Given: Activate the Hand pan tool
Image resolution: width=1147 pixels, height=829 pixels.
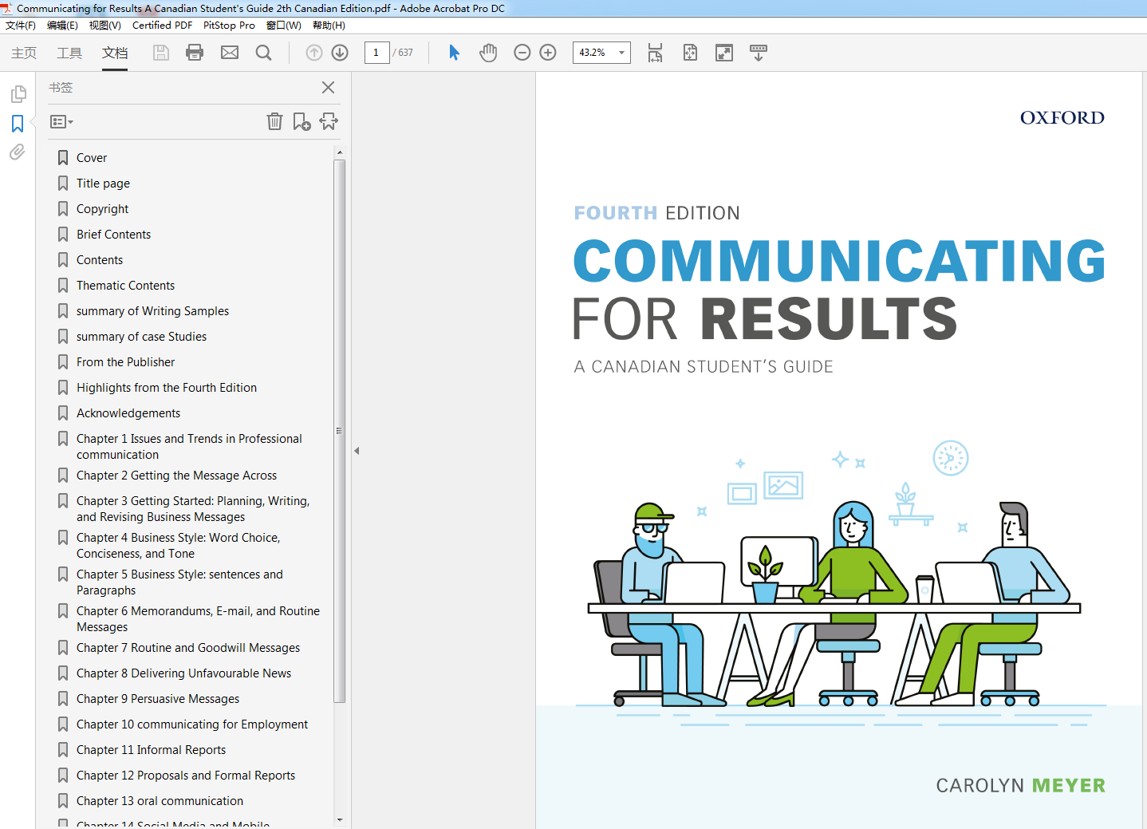Looking at the screenshot, I should (488, 53).
